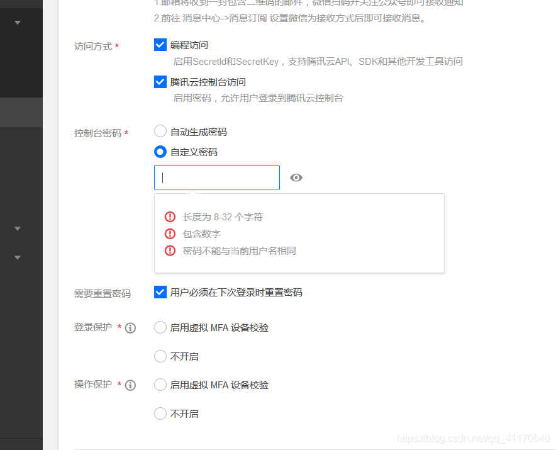The image size is (556, 450).
Task: Enable 启用虚拟 MFA 设备校验 for 操作保护
Action: click(x=160, y=385)
